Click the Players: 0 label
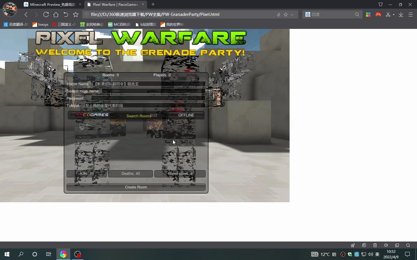417x260 pixels. [162, 75]
